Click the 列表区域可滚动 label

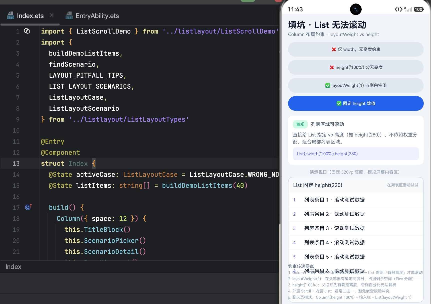[x=327, y=124]
